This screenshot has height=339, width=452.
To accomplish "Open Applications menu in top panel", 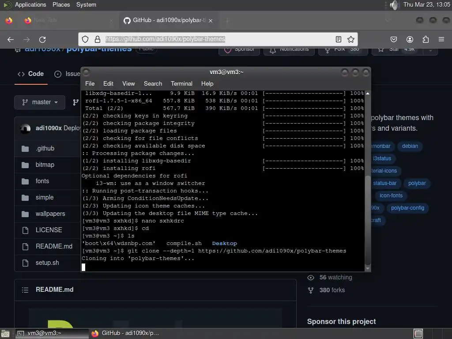I will point(30,4).
